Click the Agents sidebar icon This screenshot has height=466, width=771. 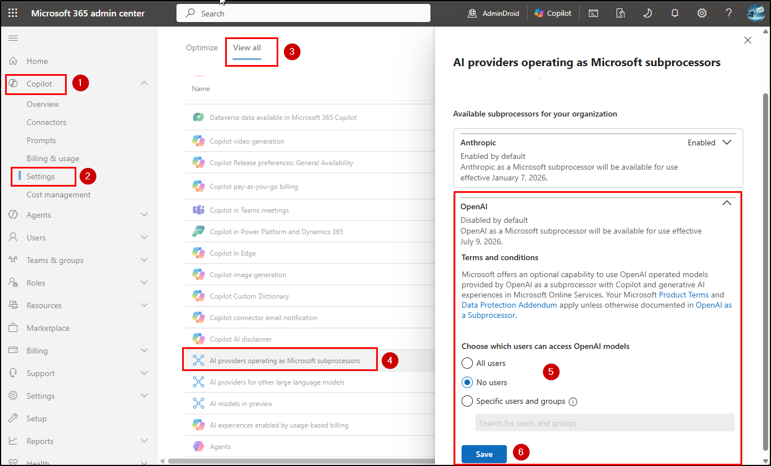(14, 215)
